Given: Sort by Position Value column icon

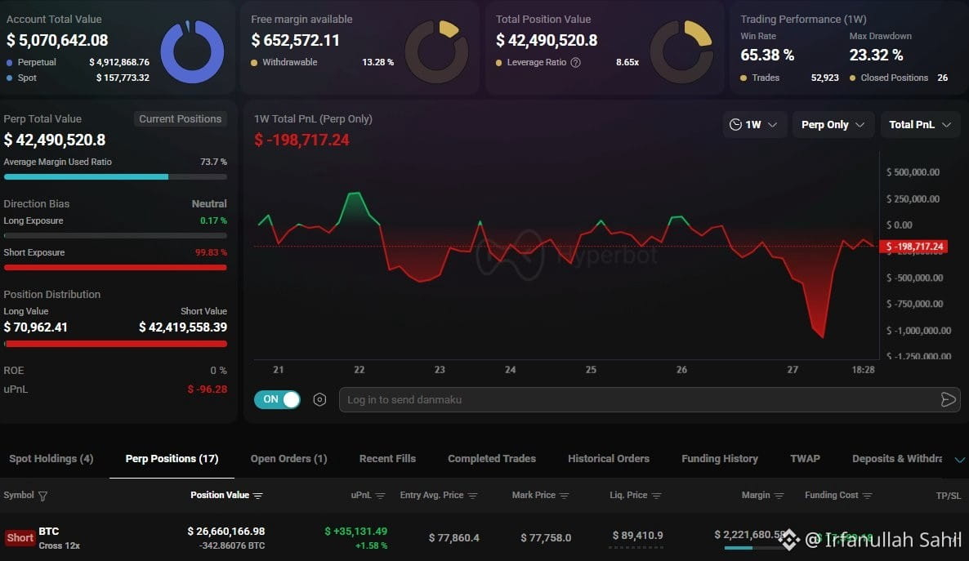Looking at the screenshot, I should pos(258,496).
